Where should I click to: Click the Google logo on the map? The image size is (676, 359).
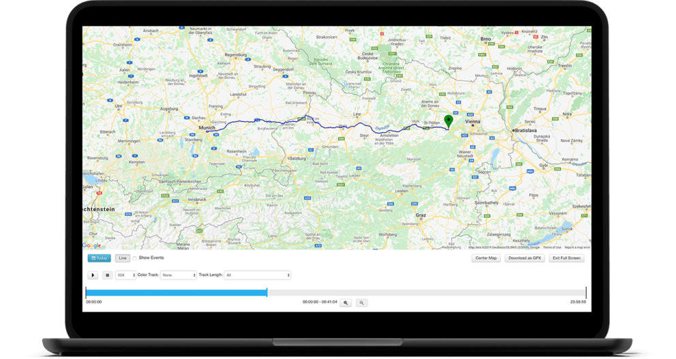coord(91,245)
